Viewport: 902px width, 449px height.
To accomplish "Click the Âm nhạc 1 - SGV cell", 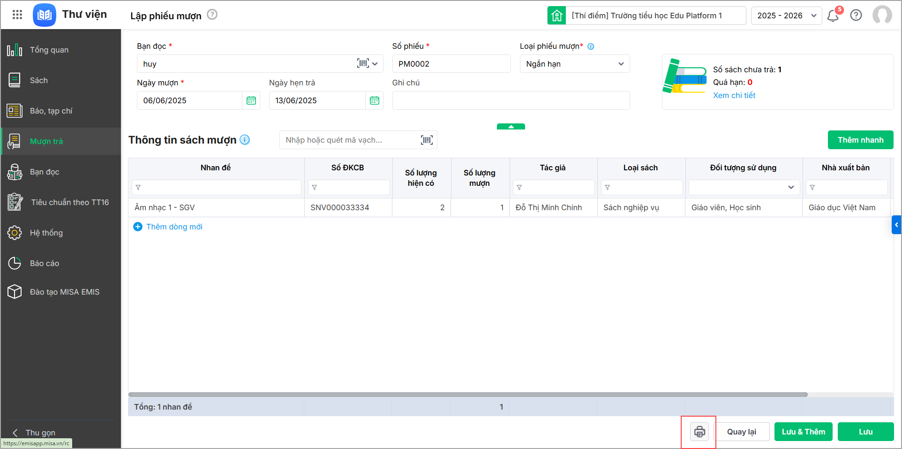I will [216, 207].
